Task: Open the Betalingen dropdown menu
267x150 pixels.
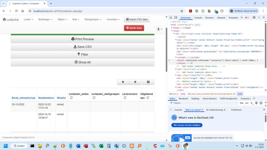Action: tap(45, 19)
